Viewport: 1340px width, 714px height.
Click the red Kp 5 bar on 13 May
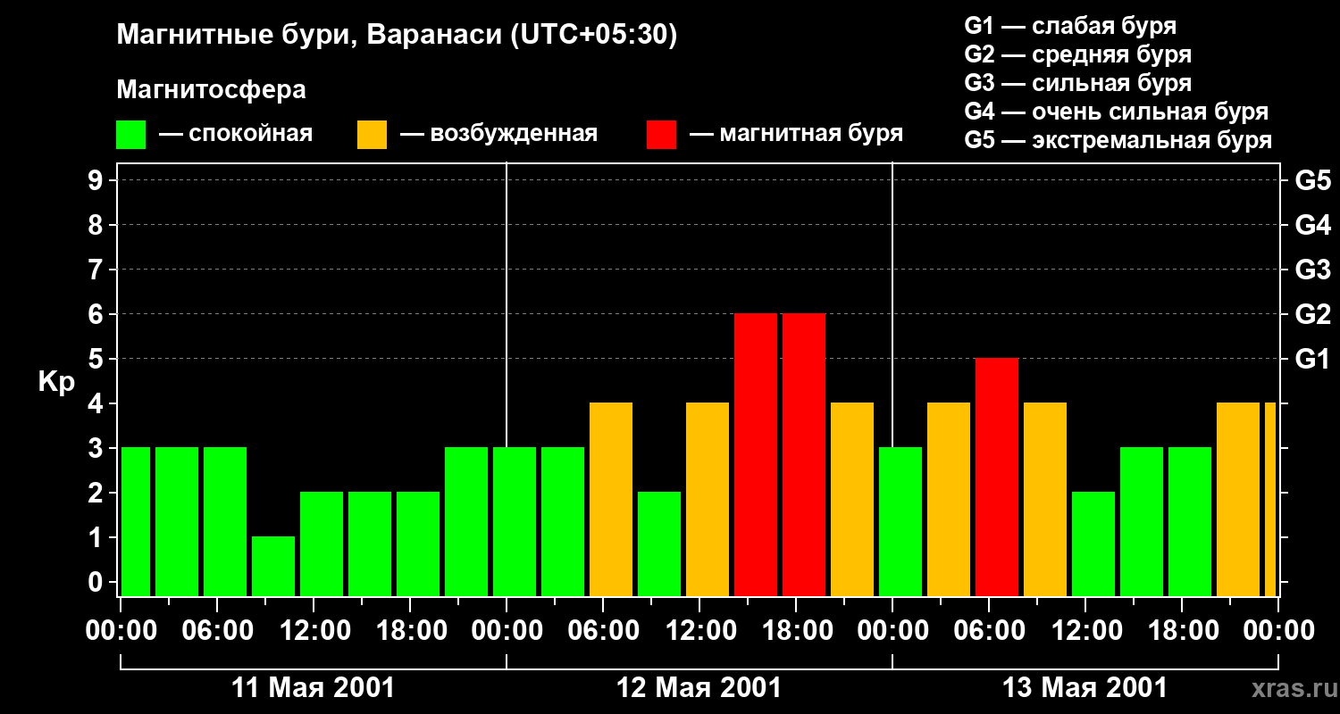point(997,477)
